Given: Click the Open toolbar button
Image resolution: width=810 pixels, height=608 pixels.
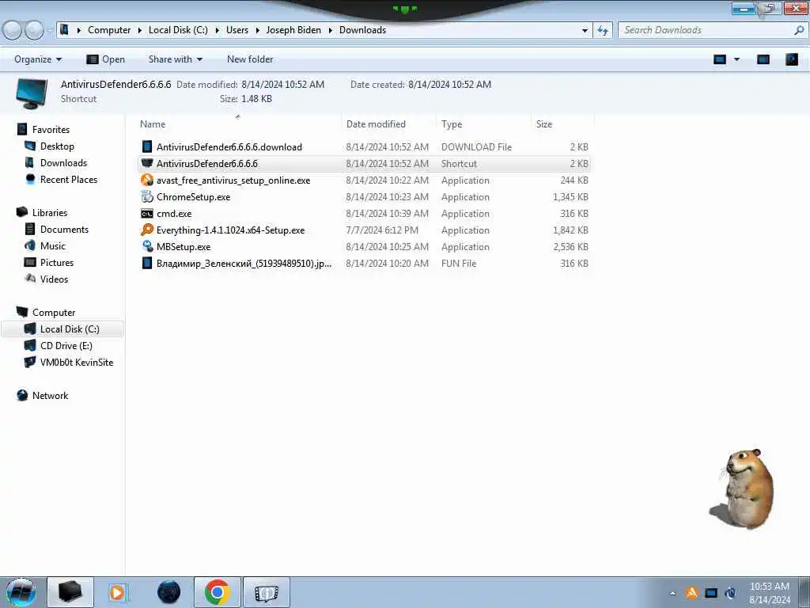Looking at the screenshot, I should [105, 59].
